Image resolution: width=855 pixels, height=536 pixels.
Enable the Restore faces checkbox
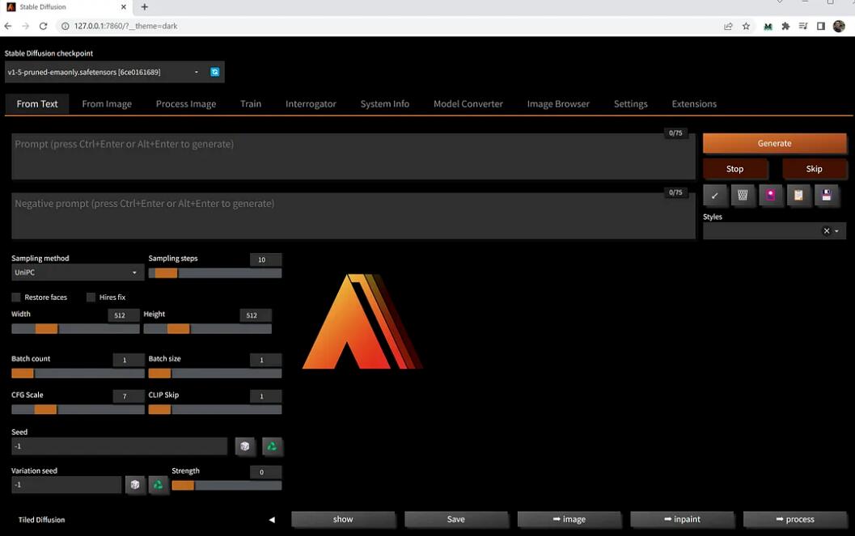[16, 298]
